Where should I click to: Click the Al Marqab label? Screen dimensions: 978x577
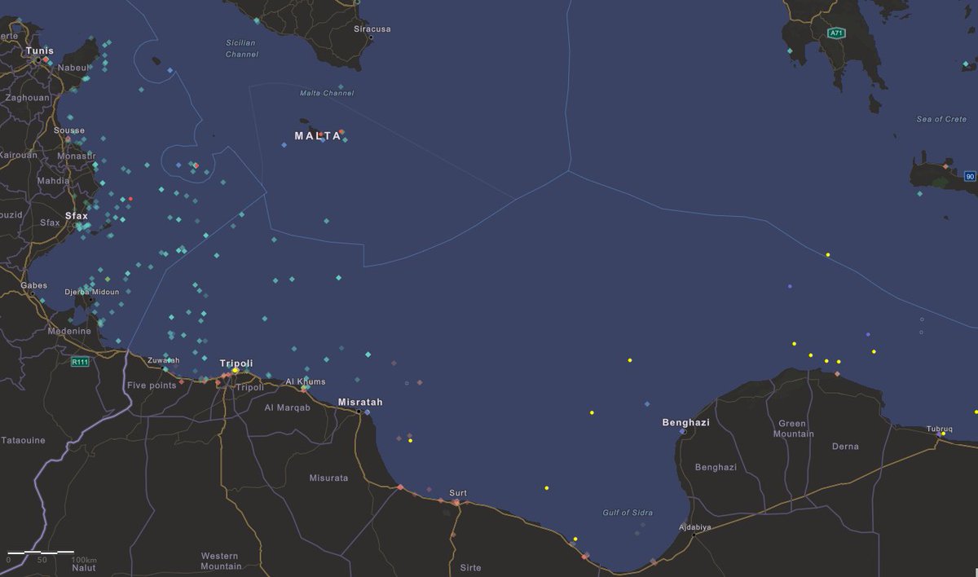pos(288,407)
